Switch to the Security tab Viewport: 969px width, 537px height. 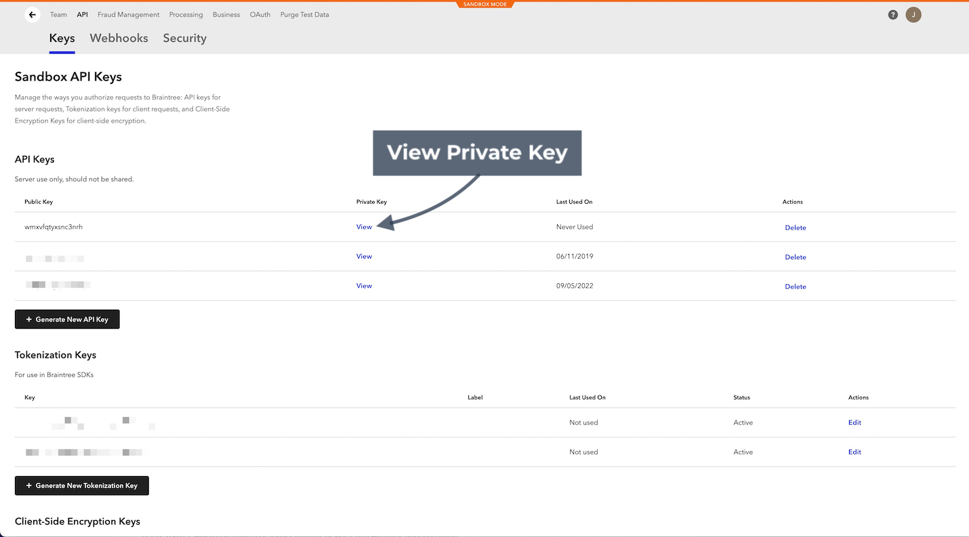[x=184, y=39]
